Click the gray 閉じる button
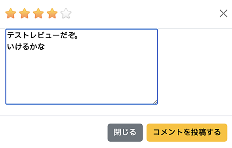The image size is (232, 148). click(x=125, y=133)
